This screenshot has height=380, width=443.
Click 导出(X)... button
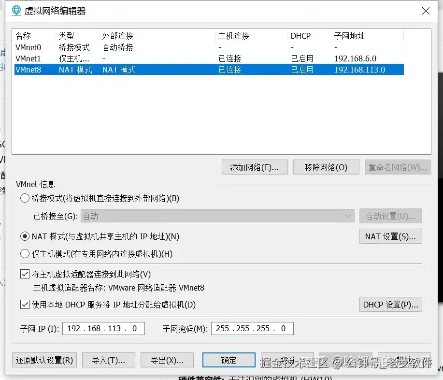pos(167,360)
